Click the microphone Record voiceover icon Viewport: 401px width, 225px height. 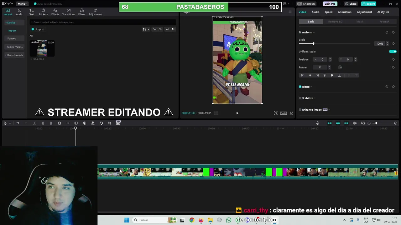(x=318, y=123)
